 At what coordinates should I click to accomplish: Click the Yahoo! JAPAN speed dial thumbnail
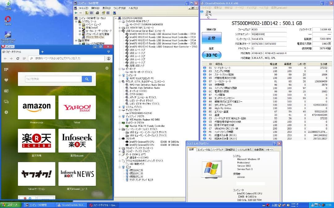(x=77, y=108)
